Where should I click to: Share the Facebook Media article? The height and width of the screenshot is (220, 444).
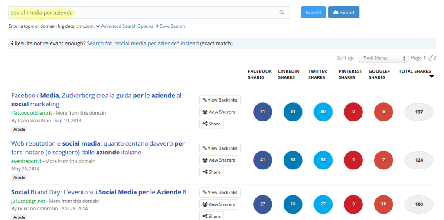[x=212, y=124]
